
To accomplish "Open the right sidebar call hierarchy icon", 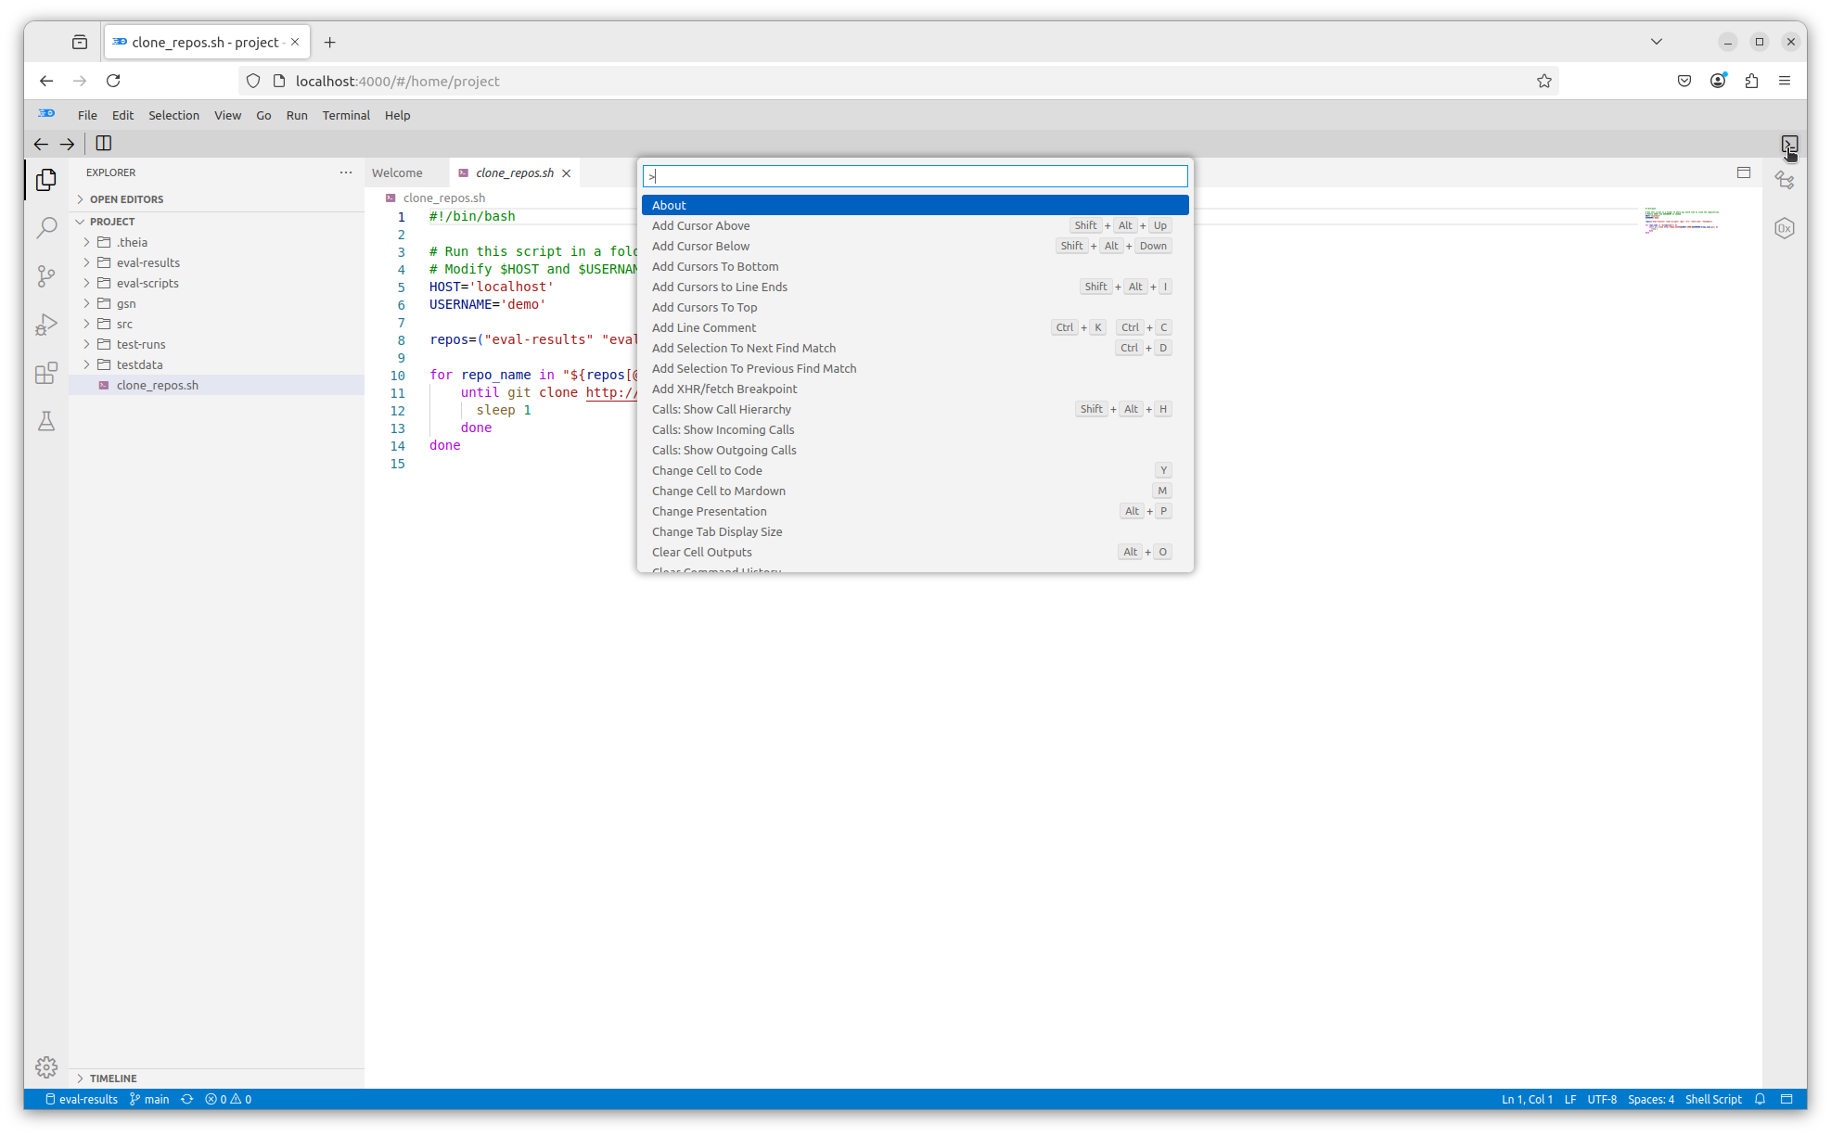I will (x=1785, y=180).
